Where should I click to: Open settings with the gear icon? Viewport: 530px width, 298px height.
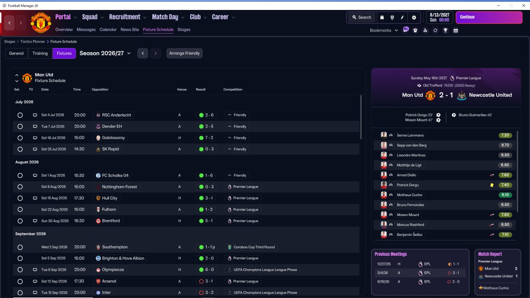point(414,17)
